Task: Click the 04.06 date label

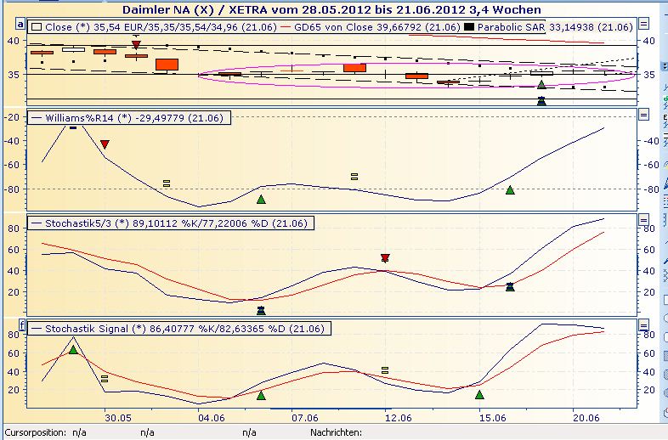Action: coord(212,417)
